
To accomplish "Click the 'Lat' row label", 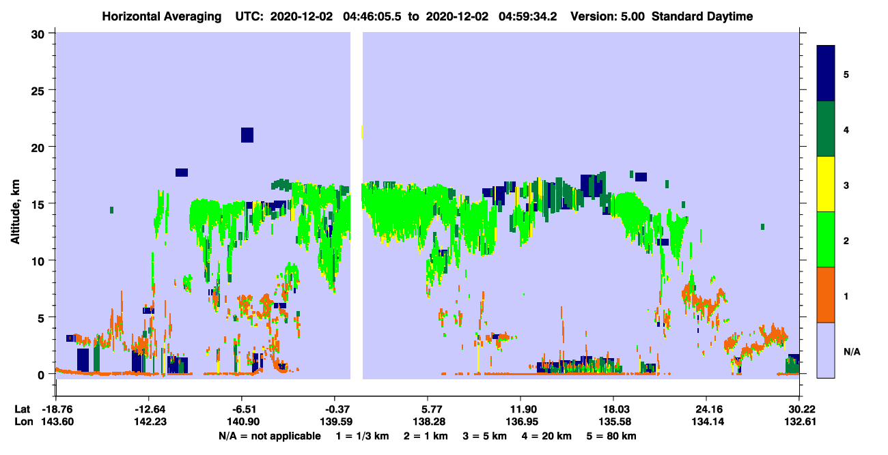I will click(x=23, y=409).
